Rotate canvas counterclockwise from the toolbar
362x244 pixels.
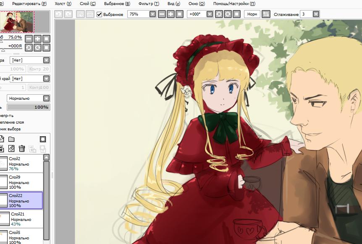219,14
